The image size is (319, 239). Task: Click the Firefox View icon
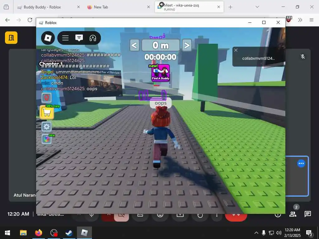pyautogui.click(x=6, y=7)
